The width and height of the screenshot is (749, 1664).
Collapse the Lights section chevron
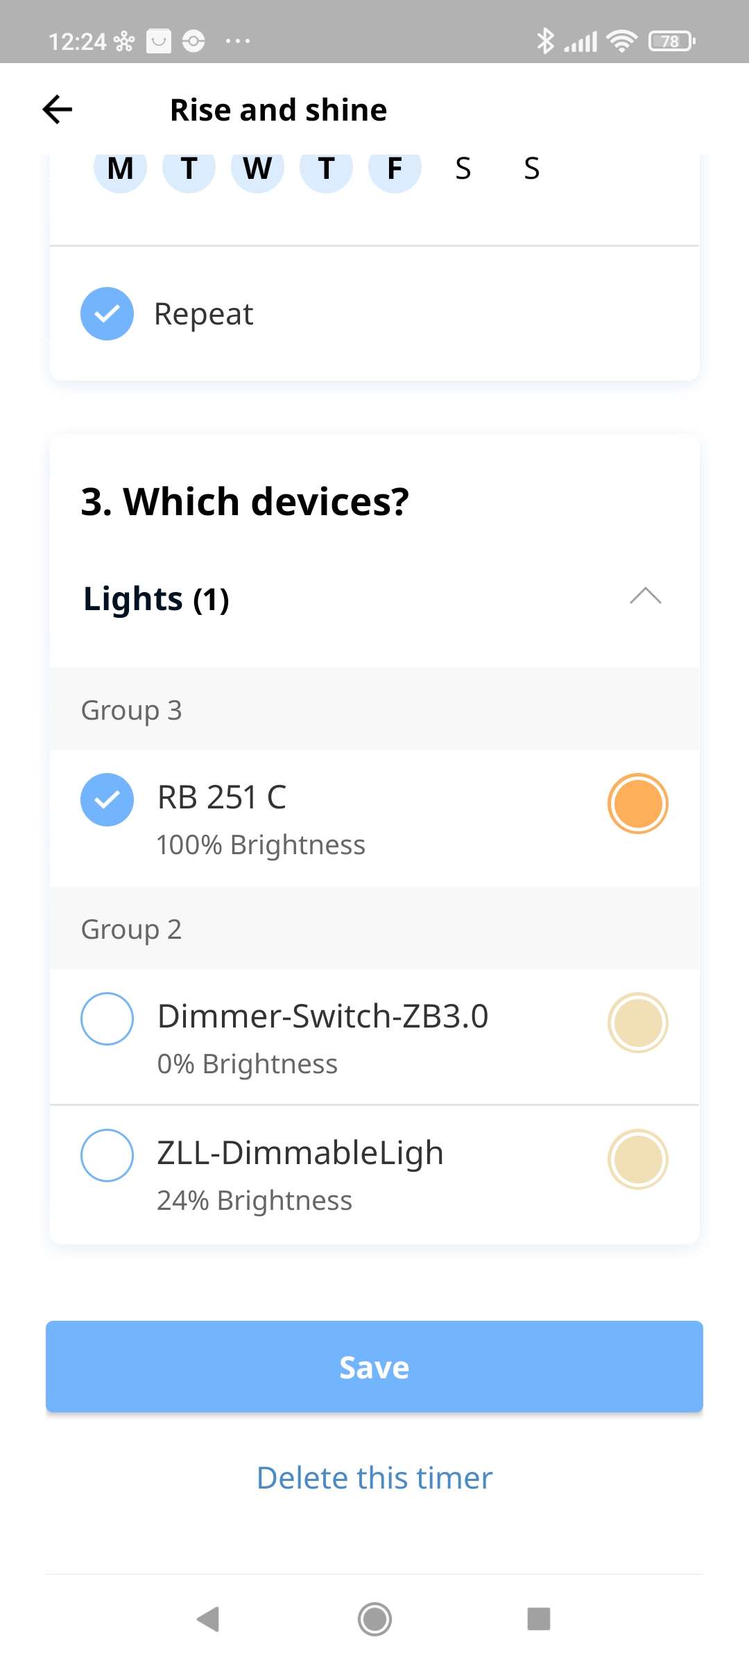[645, 597]
